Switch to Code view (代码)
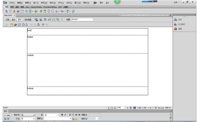Image resolution: width=197 pixels, height=122 pixels. [8, 19]
